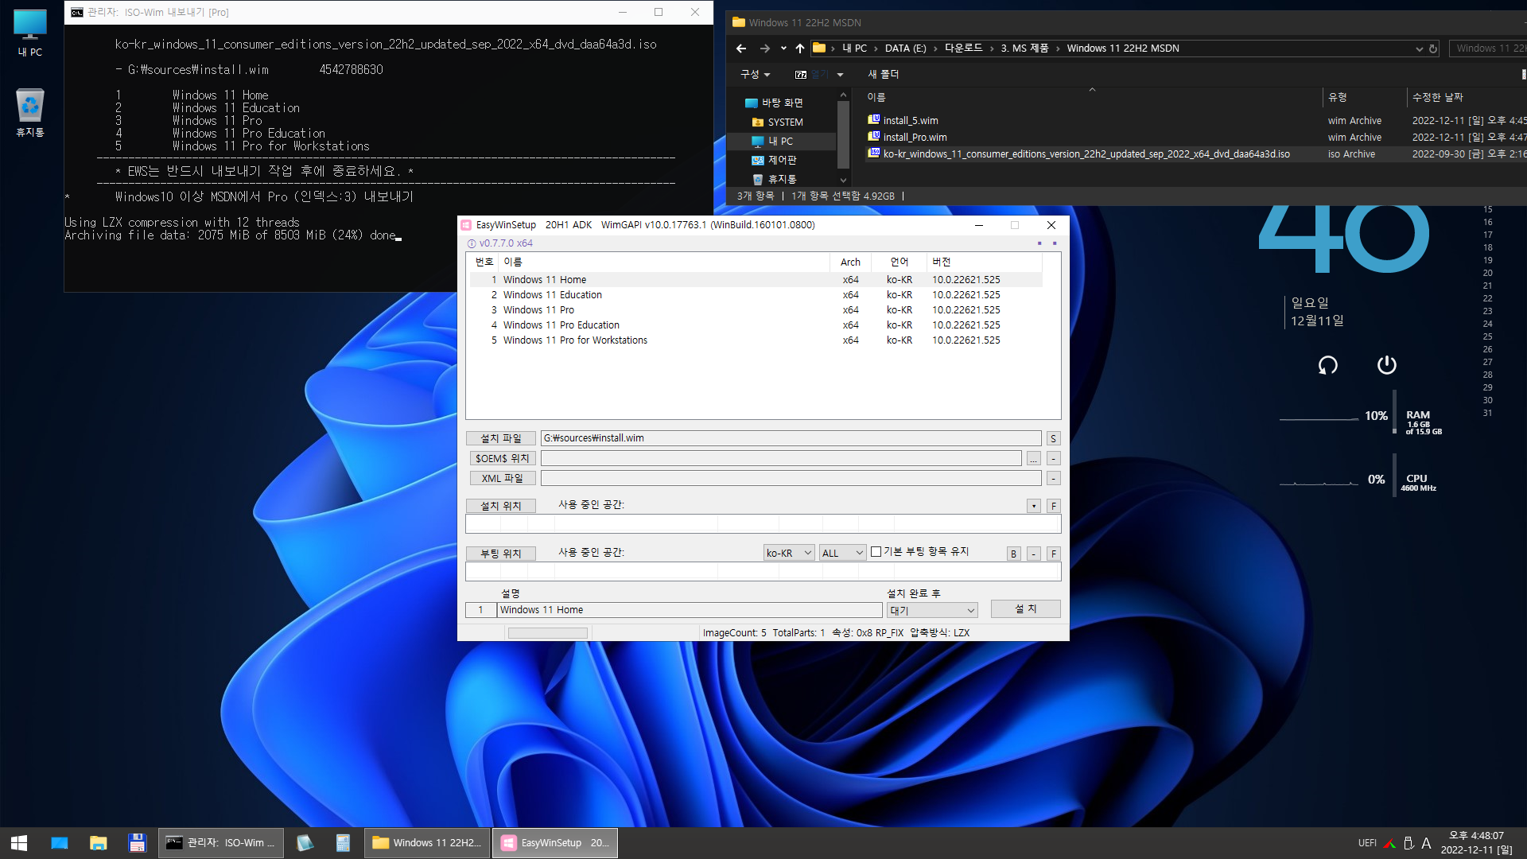The image size is (1527, 859).
Task: Expand the address bar history dropdown
Action: tap(1419, 49)
